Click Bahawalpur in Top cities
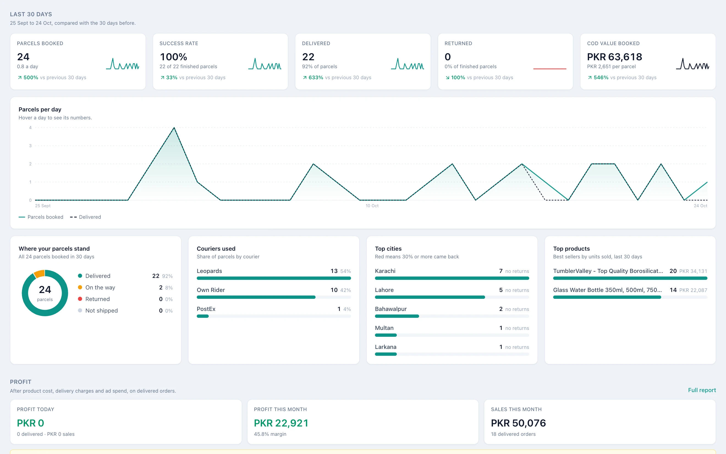726x454 pixels. click(x=391, y=309)
